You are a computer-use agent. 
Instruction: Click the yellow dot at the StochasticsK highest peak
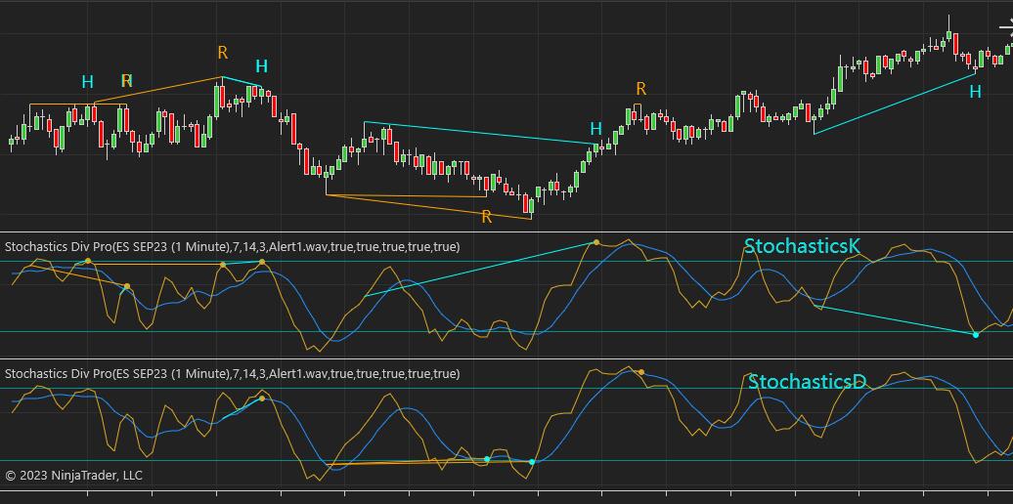596,242
